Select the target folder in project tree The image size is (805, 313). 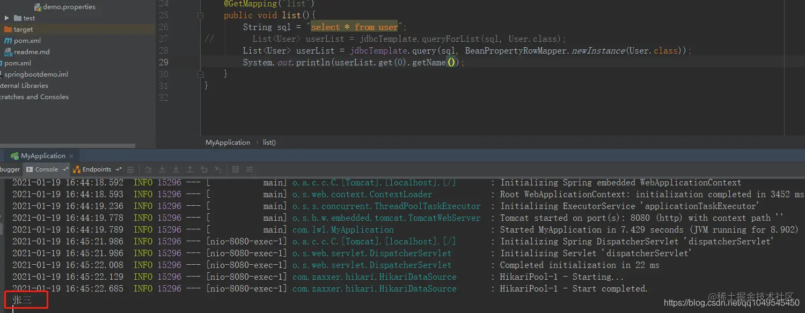tap(23, 29)
